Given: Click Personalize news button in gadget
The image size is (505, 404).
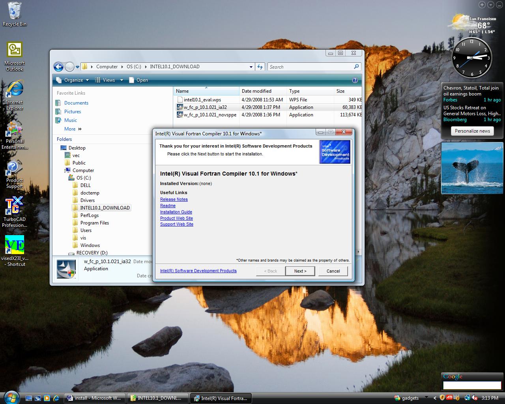Looking at the screenshot, I should (472, 131).
